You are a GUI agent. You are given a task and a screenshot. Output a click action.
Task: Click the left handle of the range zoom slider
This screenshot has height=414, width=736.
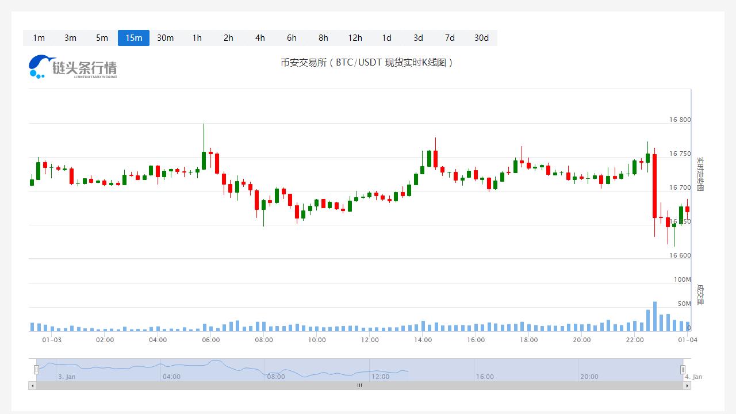(x=36, y=370)
